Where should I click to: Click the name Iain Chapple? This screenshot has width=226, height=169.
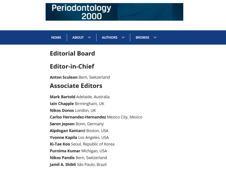pyautogui.click(x=62, y=104)
